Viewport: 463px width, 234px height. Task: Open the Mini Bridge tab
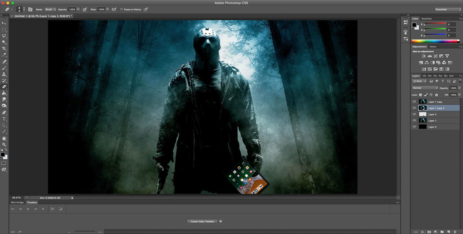[17, 202]
